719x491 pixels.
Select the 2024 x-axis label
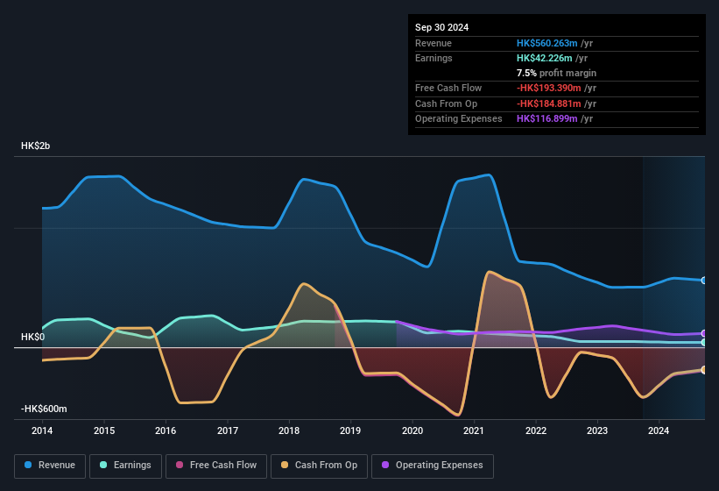(659, 431)
